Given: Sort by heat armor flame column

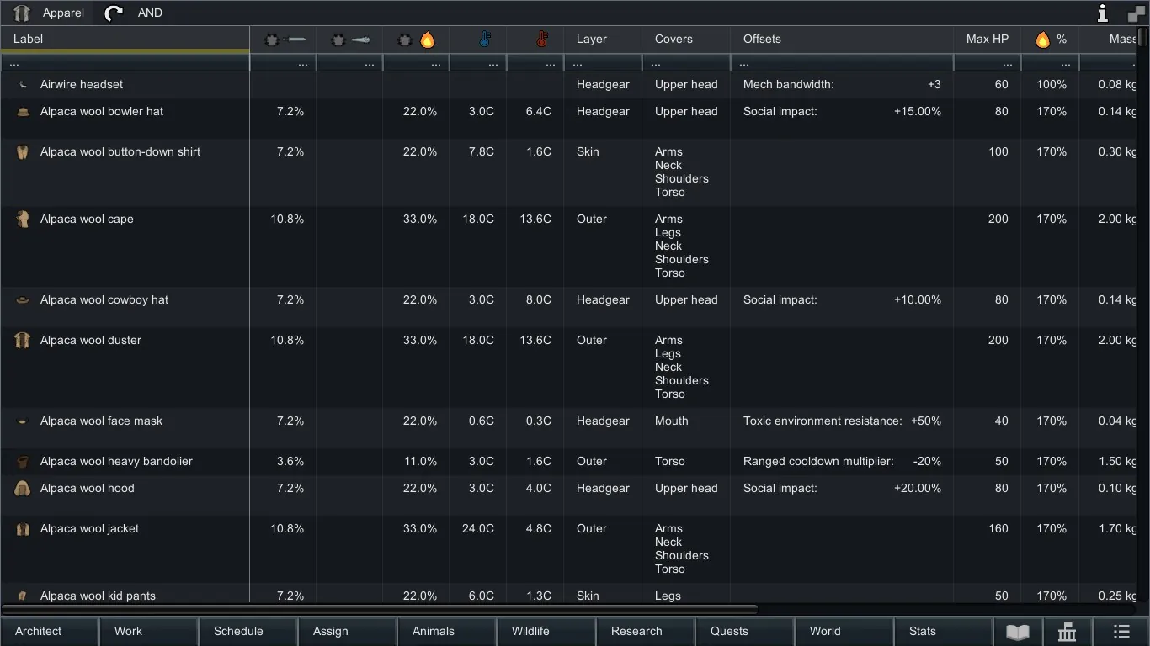Looking at the screenshot, I should (x=416, y=40).
